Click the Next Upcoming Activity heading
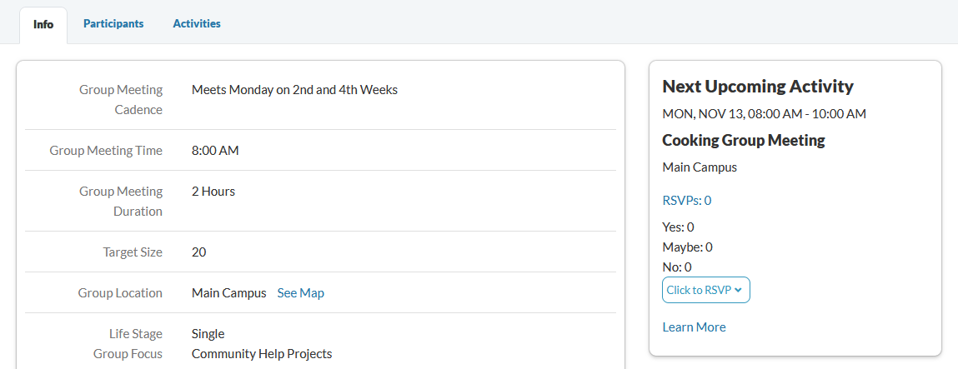The height and width of the screenshot is (369, 958). [757, 87]
